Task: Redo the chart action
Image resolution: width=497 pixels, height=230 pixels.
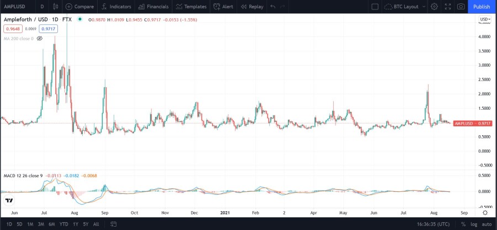Action: pos(283,6)
